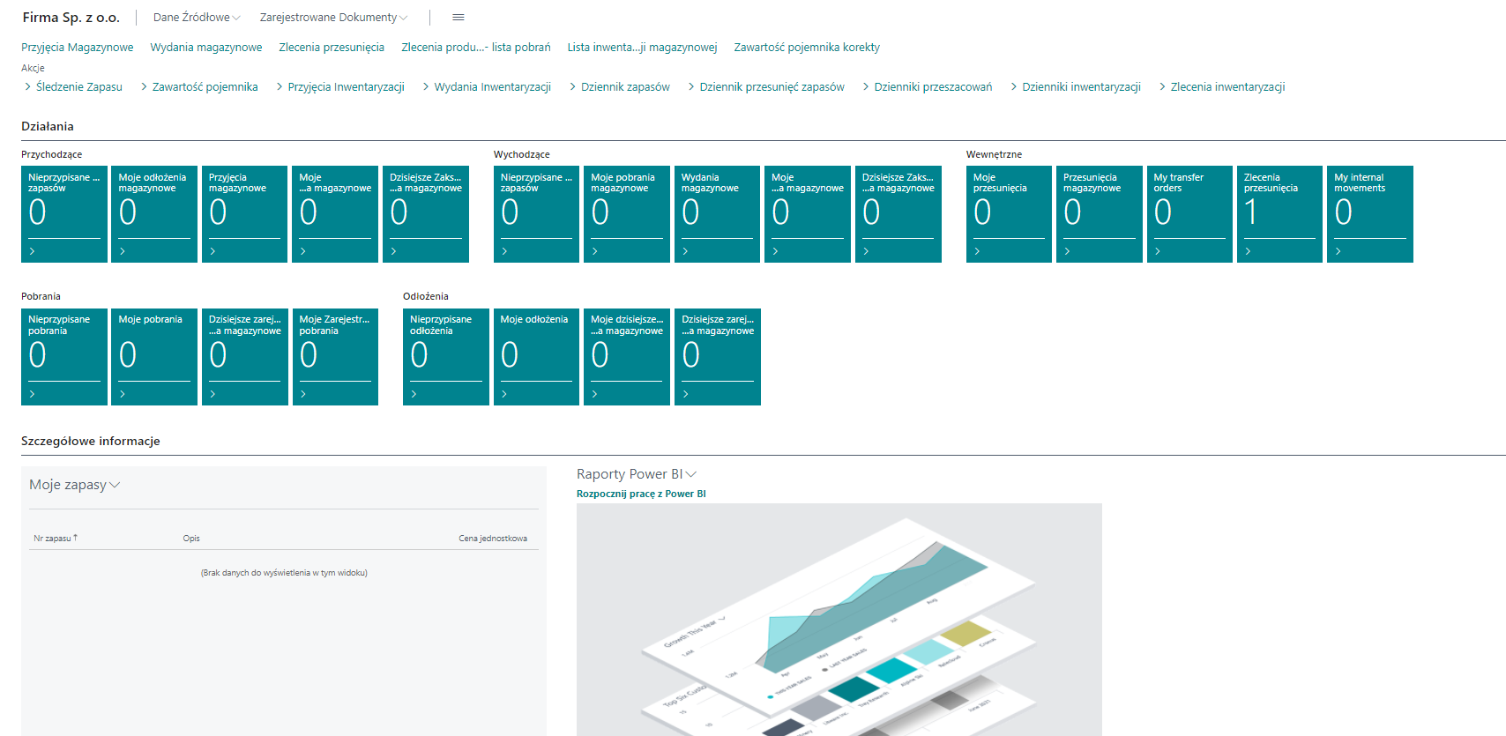
Task: Click the Power BI chart preview image
Action: (x=839, y=619)
